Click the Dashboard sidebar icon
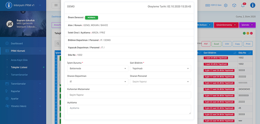This screenshot has height=124, width=260. 7,43
